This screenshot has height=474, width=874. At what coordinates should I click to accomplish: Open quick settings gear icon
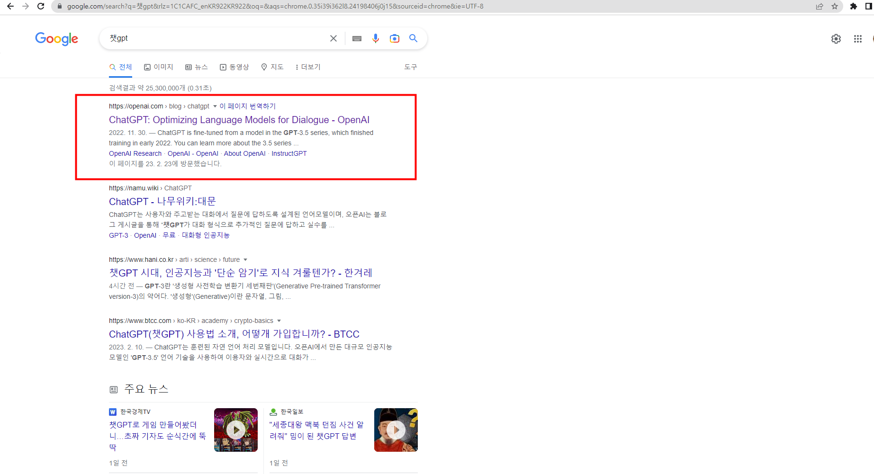836,39
